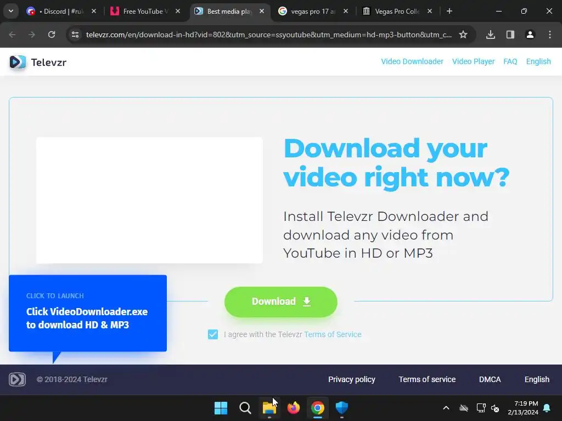Open the notifications bell icon
562x421 pixels.
(547, 408)
